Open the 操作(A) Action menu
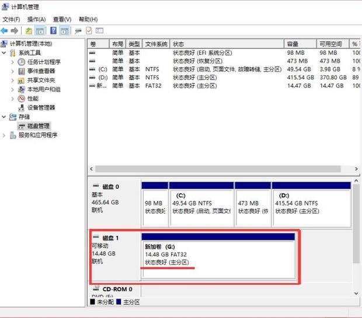Image resolution: width=362 pixels, height=318 pixels. 36,19
